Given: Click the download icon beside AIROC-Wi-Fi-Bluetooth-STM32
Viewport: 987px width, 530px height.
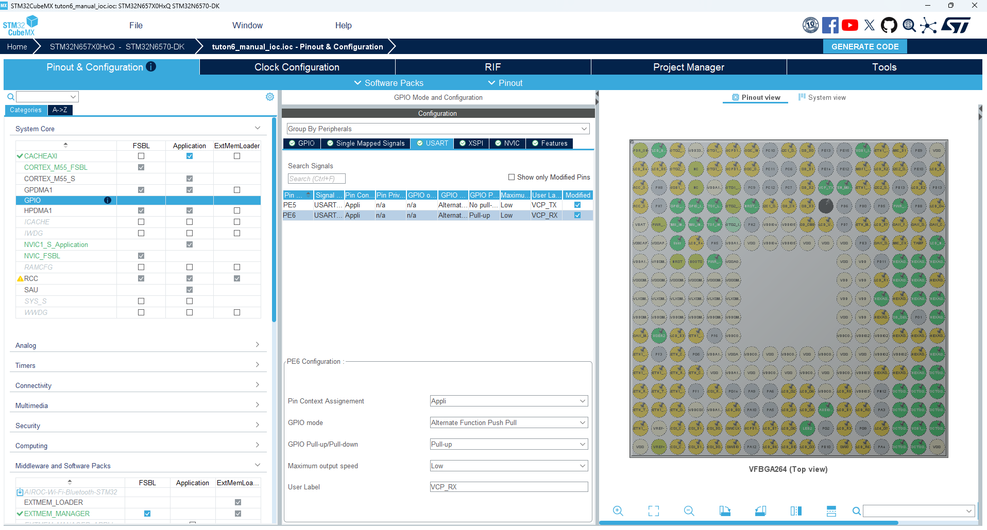Looking at the screenshot, I should coord(20,492).
